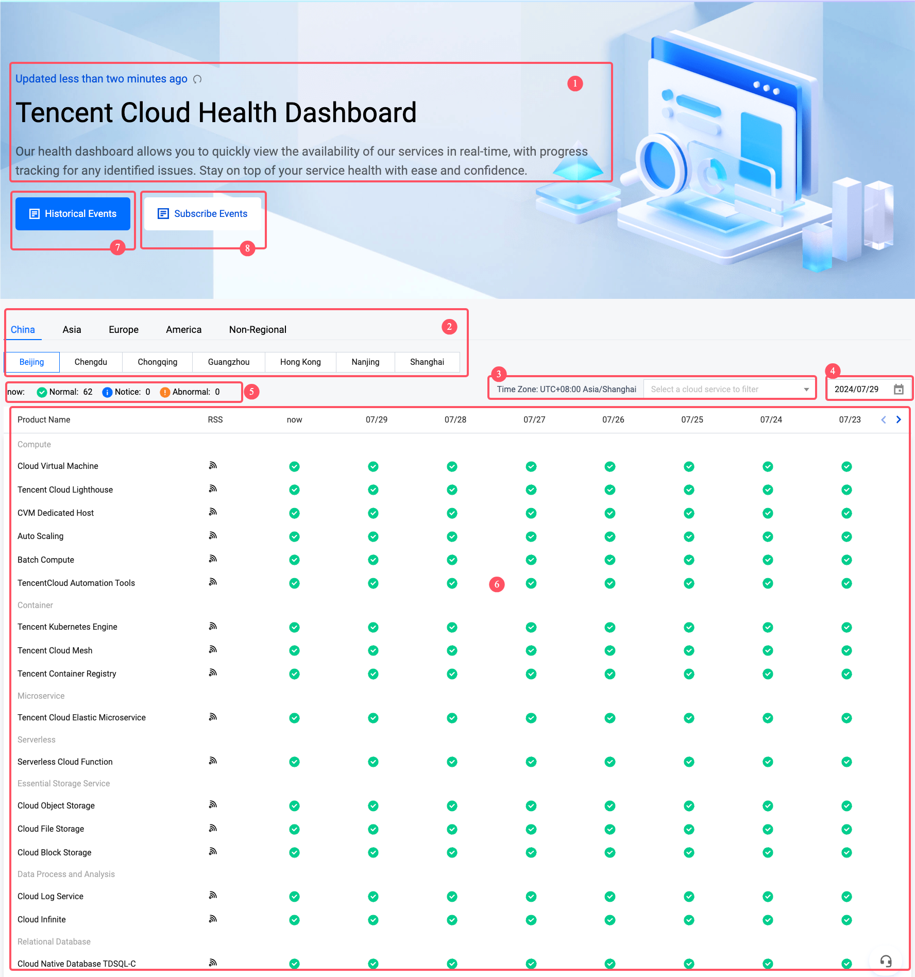Switch to the China region tab
Screen dimensions: 915x977
[x=23, y=330]
